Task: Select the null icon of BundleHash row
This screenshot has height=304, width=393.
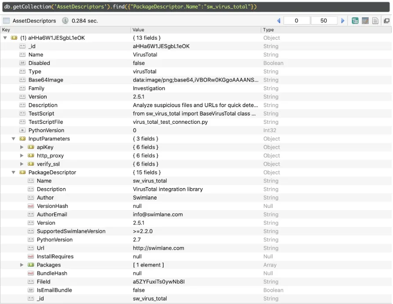Action: [x=31, y=273]
